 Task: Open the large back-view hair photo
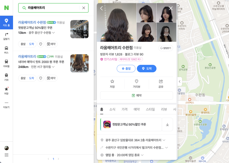(117, 23)
